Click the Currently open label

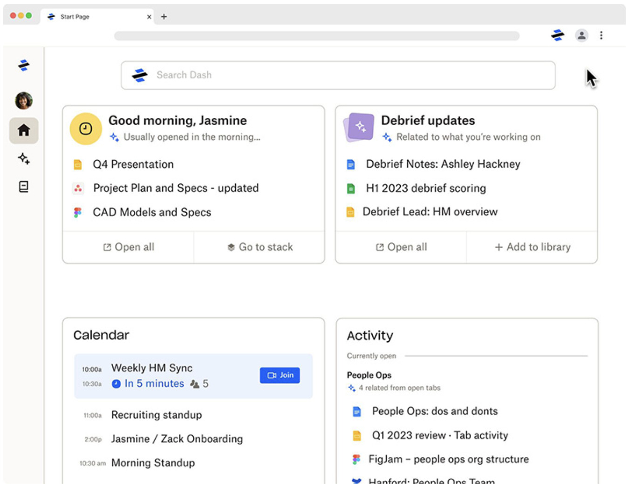click(371, 356)
